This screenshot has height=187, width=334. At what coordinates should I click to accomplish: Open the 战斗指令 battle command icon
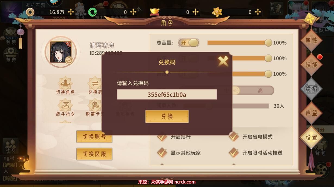[x=65, y=108]
